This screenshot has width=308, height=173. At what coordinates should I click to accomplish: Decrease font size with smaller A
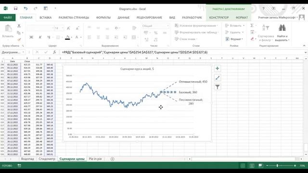77,28
